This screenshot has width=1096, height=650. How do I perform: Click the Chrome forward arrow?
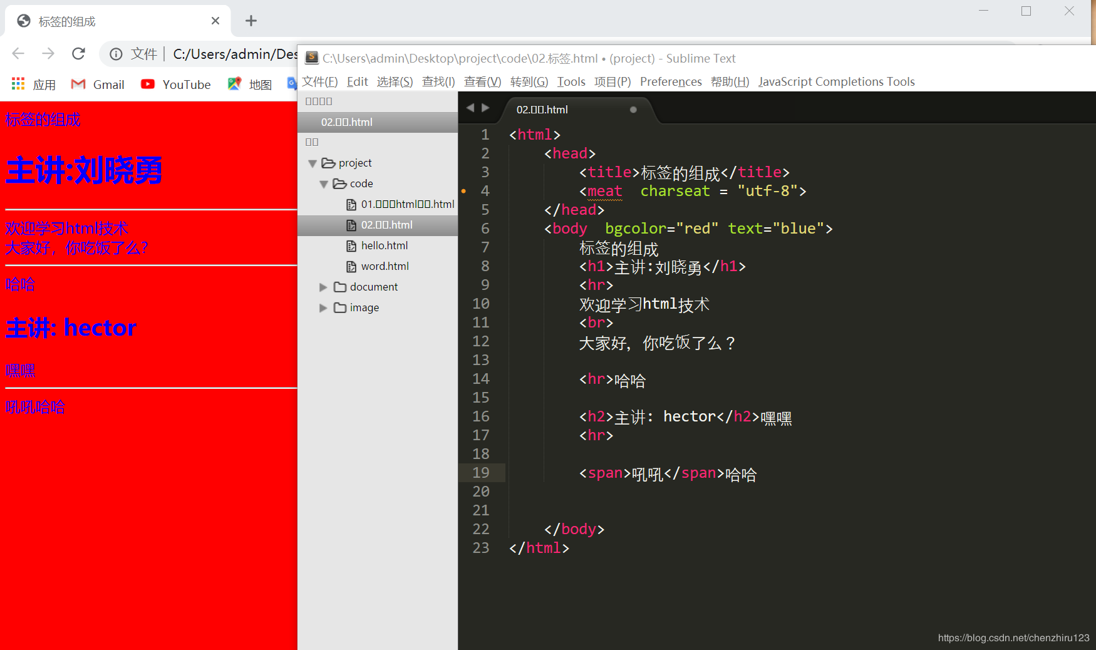click(48, 54)
